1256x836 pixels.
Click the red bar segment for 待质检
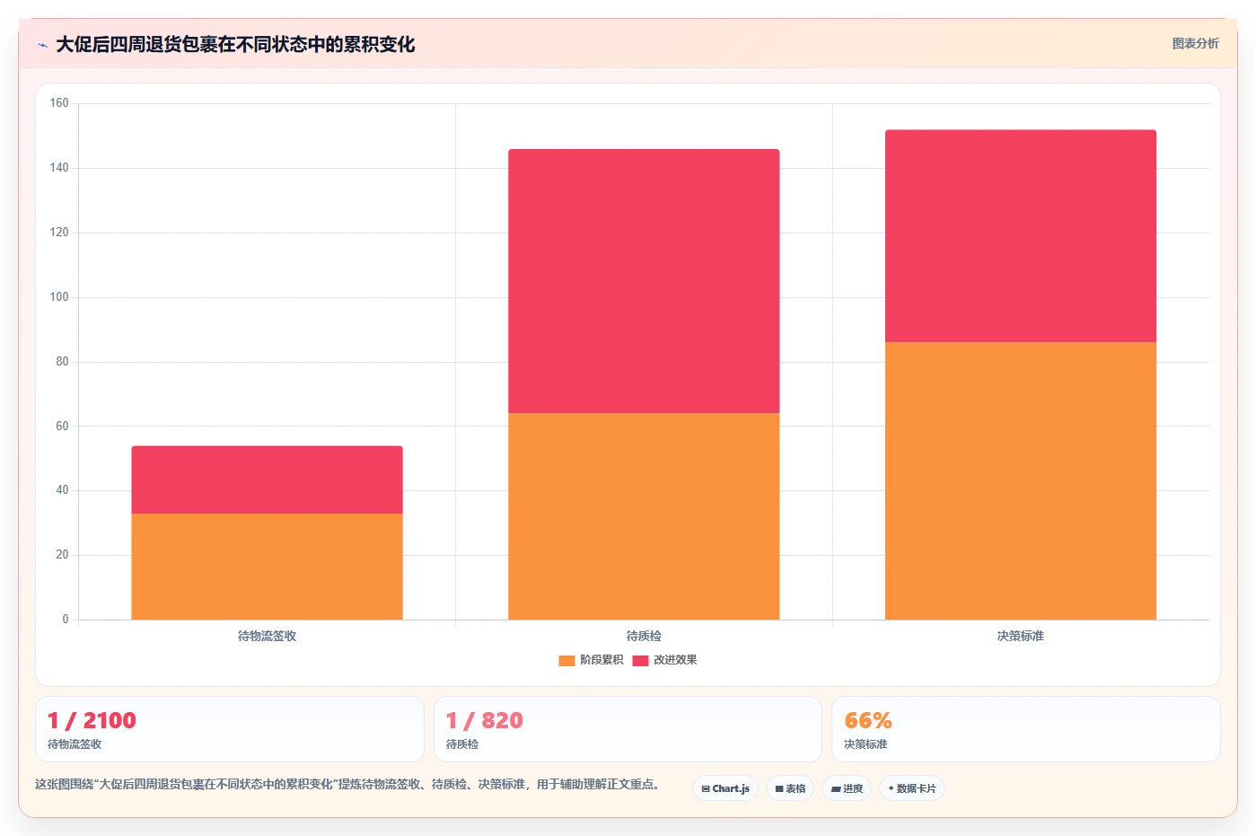click(x=644, y=281)
